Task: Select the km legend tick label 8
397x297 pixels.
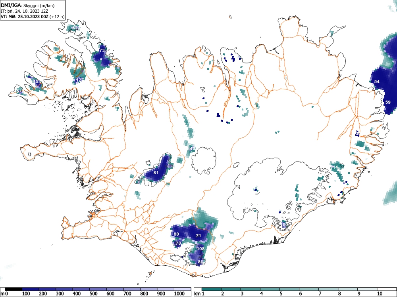Action: click(x=339, y=294)
